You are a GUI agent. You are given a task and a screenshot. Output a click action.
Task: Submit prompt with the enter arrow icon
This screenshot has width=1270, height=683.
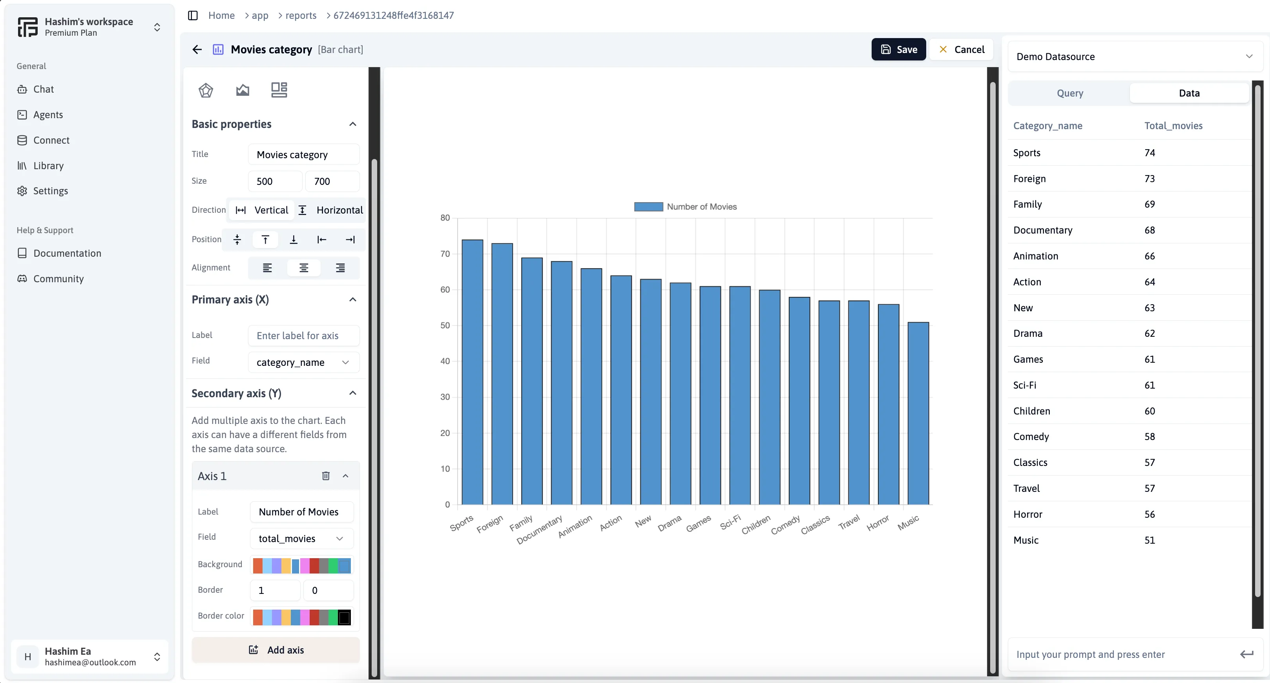click(1247, 654)
